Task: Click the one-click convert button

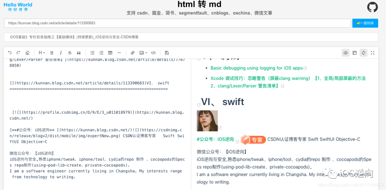Action: pyautogui.click(x=365, y=23)
